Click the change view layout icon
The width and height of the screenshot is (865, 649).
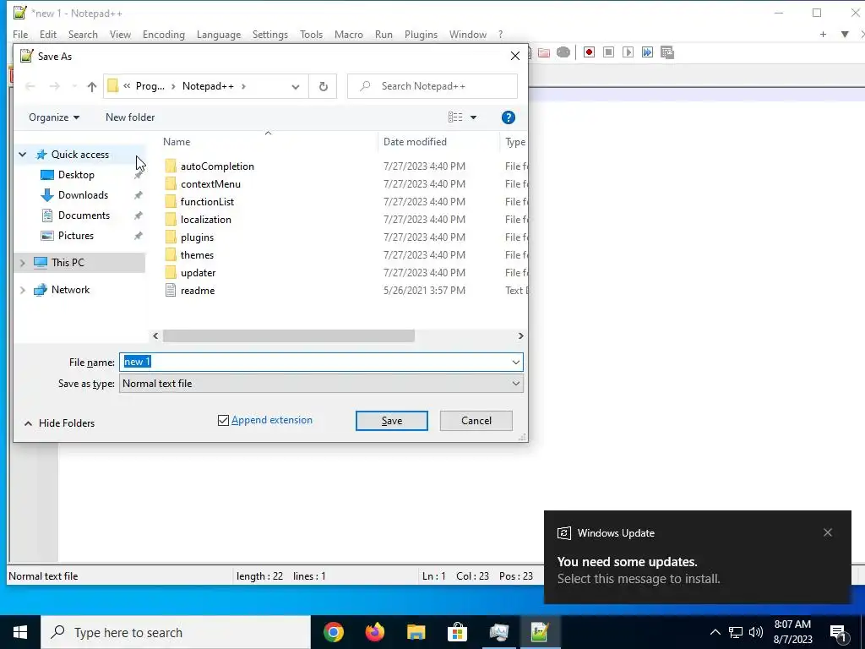coord(455,117)
